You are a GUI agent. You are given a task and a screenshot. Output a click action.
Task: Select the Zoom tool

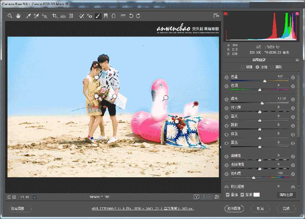click(11, 16)
